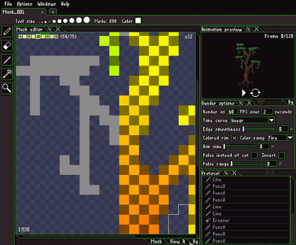The height and width of the screenshot is (245, 296).
Task: Open the Windows menu
Action: (x=47, y=4)
